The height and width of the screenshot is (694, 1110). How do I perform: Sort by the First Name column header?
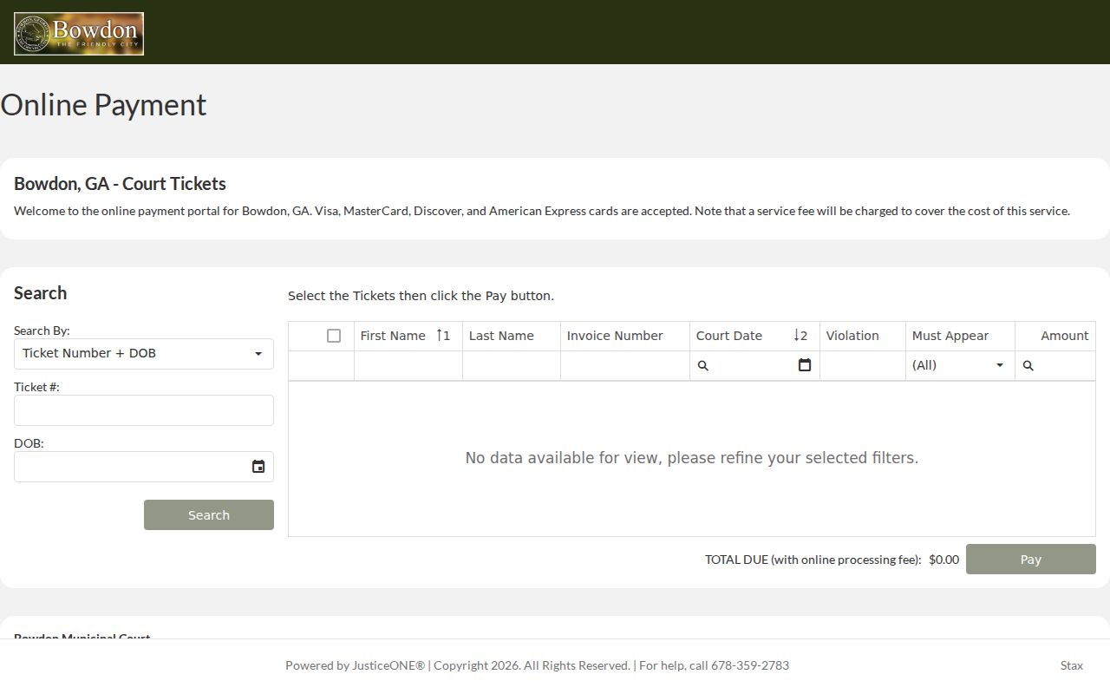(x=408, y=336)
